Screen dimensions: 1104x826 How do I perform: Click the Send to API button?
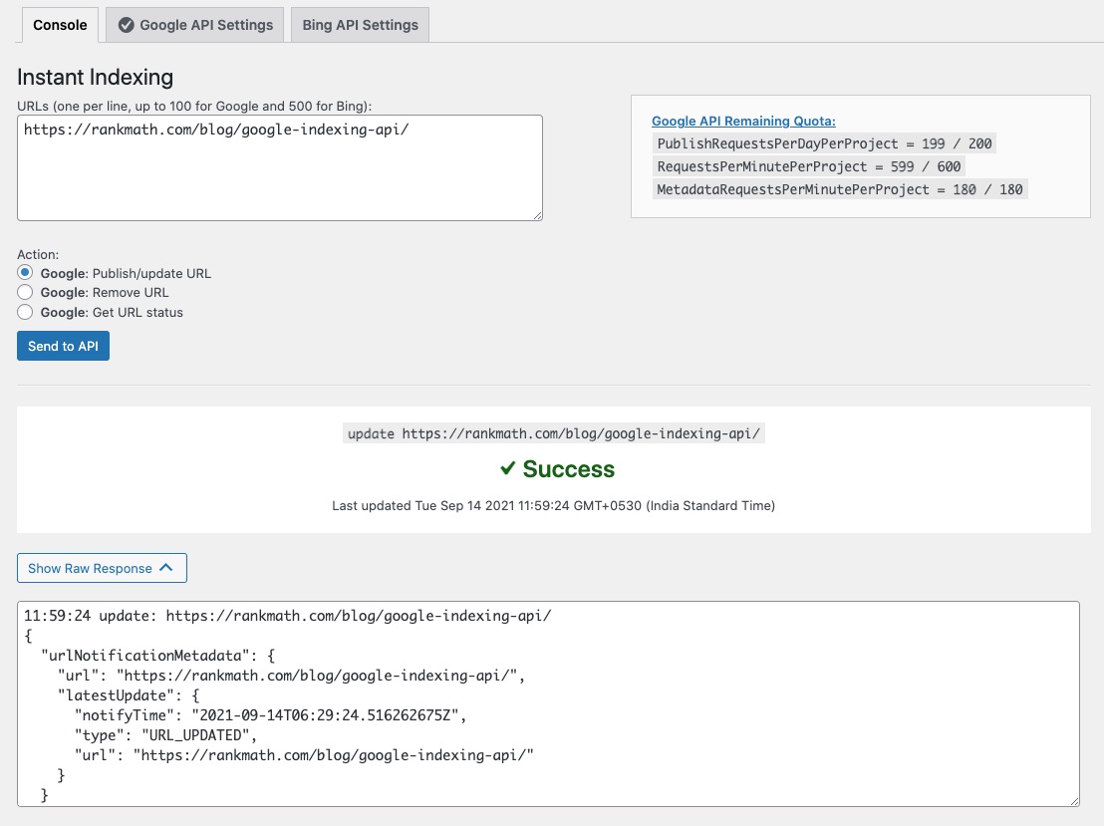[x=64, y=346]
